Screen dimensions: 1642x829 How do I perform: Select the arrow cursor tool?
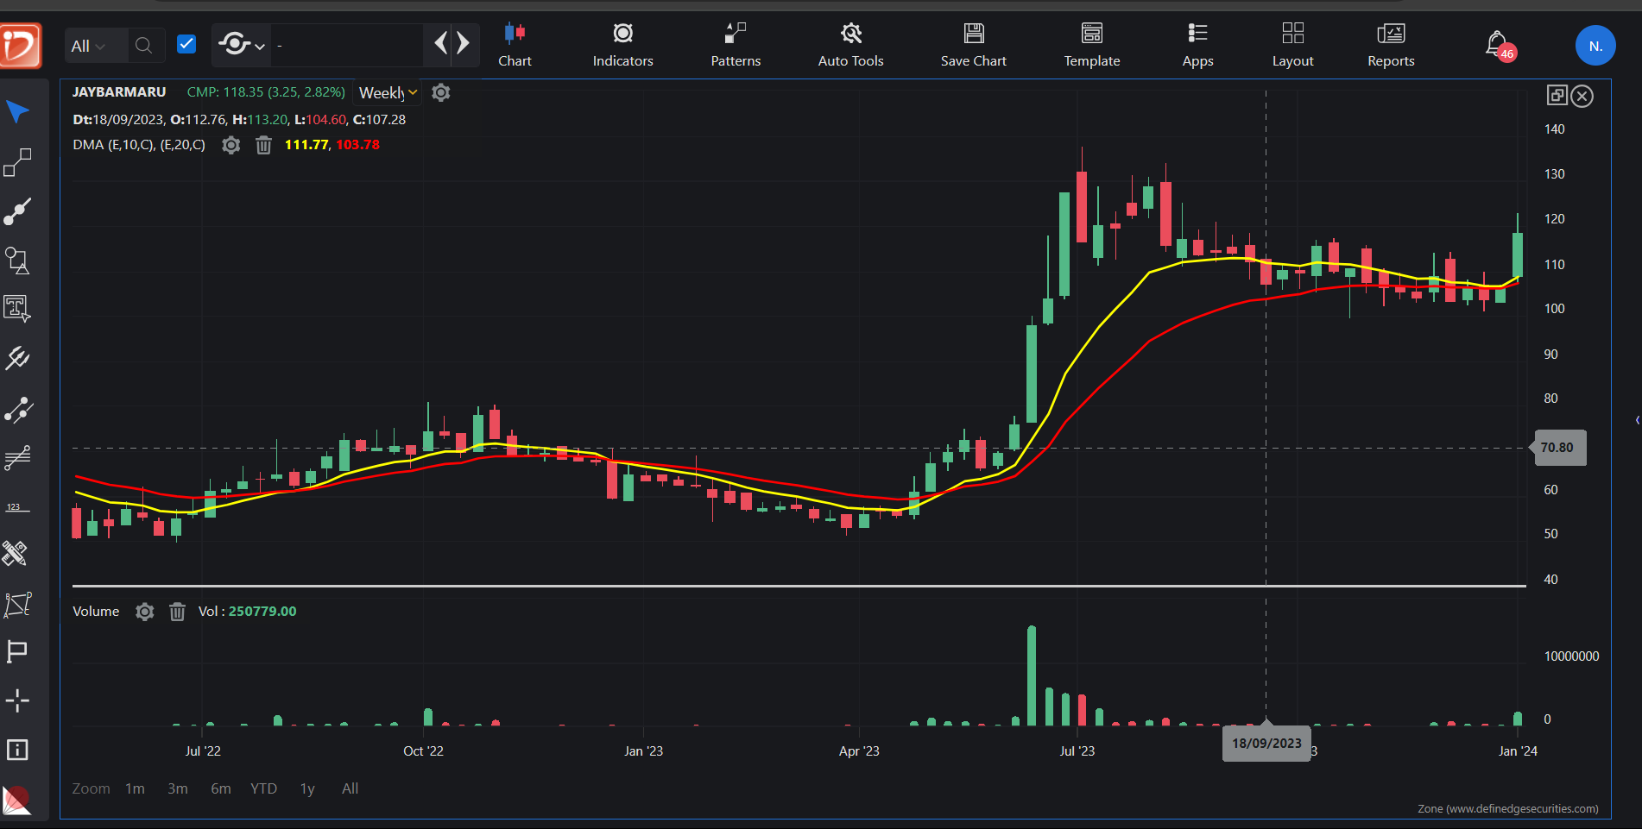point(17,112)
